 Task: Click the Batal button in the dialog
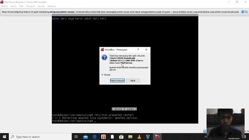coord(133,80)
